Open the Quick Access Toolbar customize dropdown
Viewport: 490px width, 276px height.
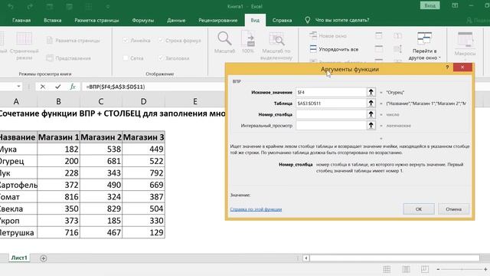(108, 6)
